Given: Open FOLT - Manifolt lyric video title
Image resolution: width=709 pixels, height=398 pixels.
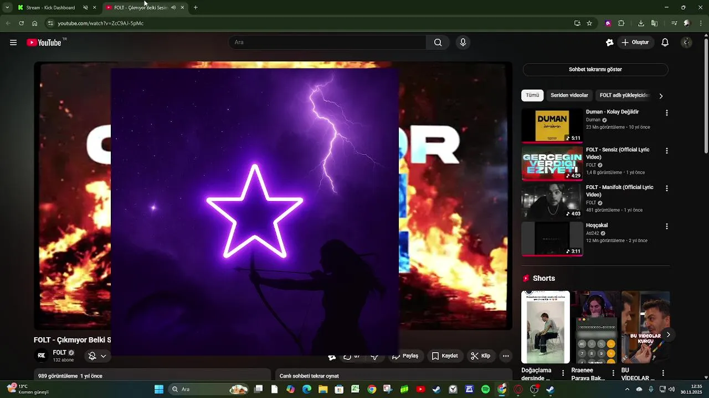Looking at the screenshot, I should [x=619, y=191].
